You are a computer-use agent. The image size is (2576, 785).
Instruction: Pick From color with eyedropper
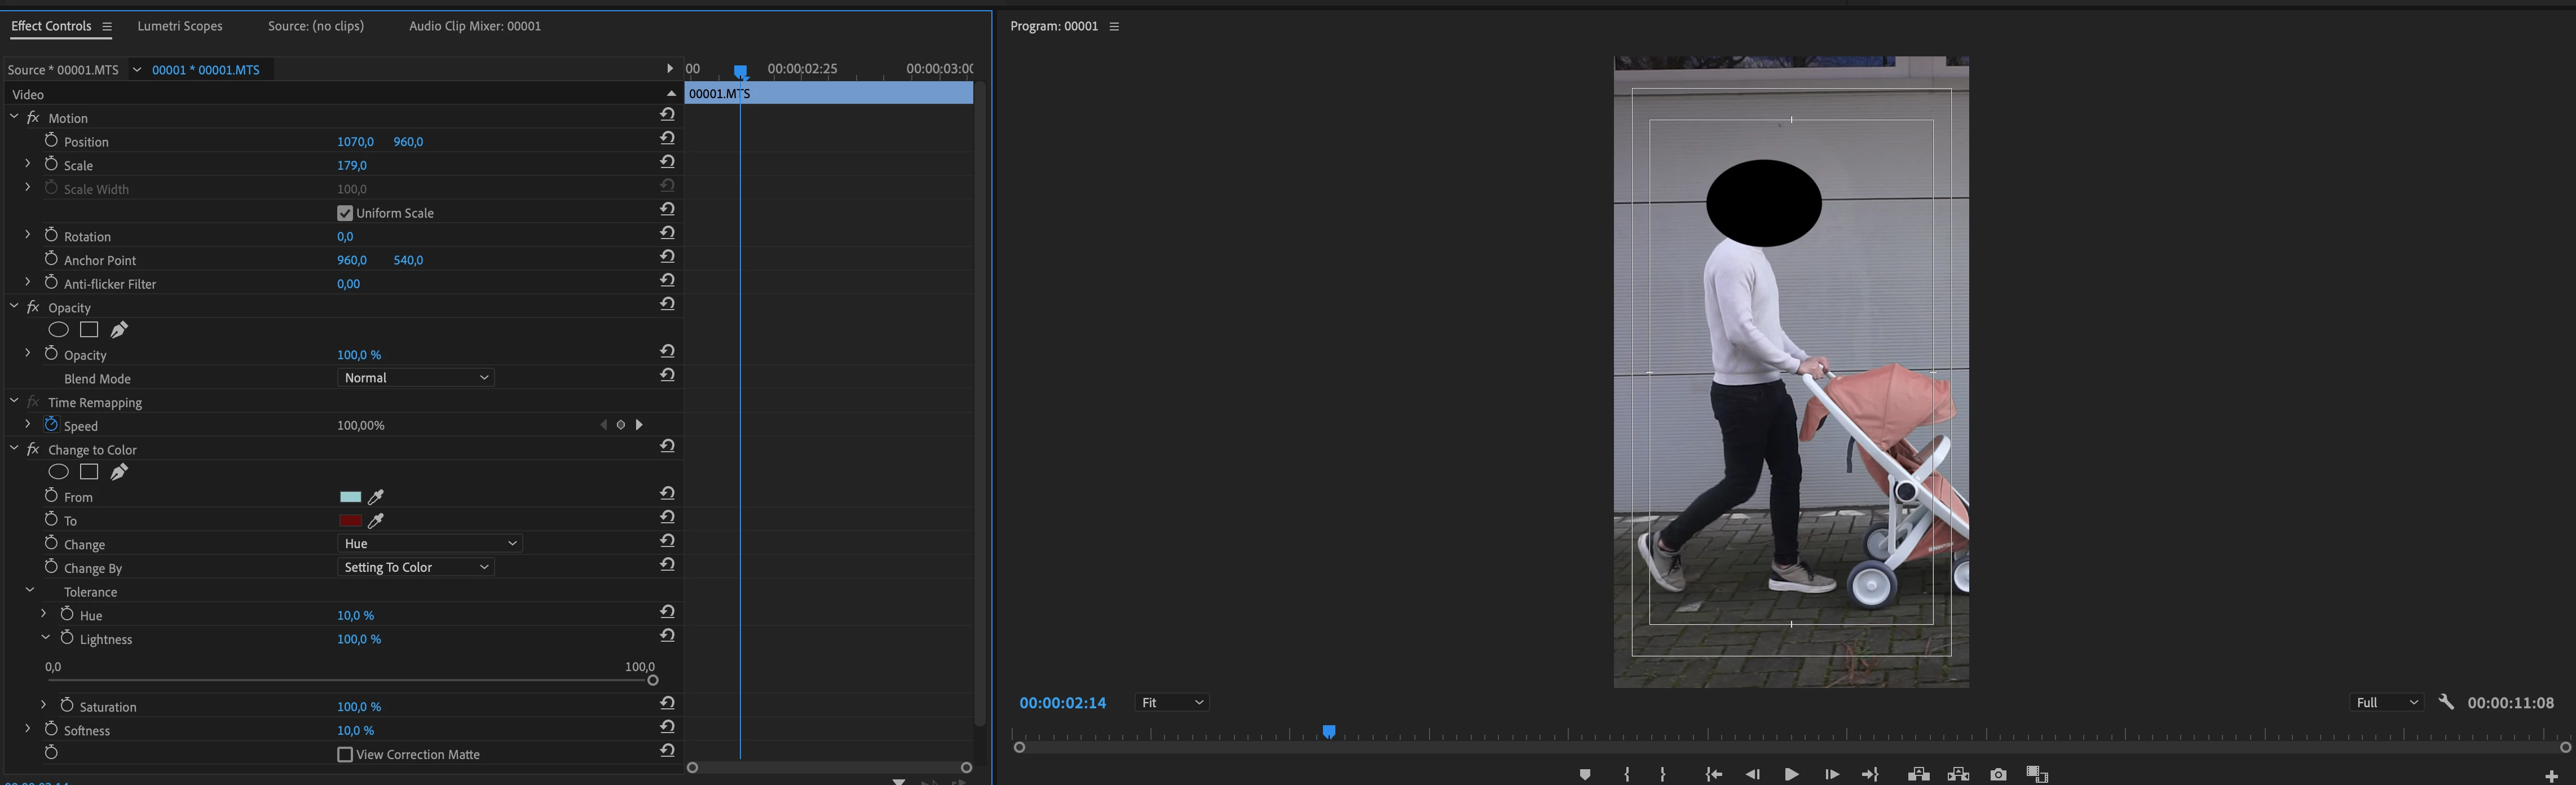[x=376, y=497]
